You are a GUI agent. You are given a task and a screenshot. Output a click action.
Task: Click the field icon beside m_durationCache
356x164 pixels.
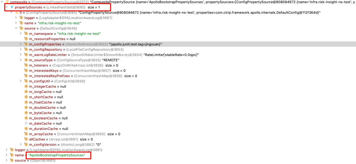tap(26, 129)
